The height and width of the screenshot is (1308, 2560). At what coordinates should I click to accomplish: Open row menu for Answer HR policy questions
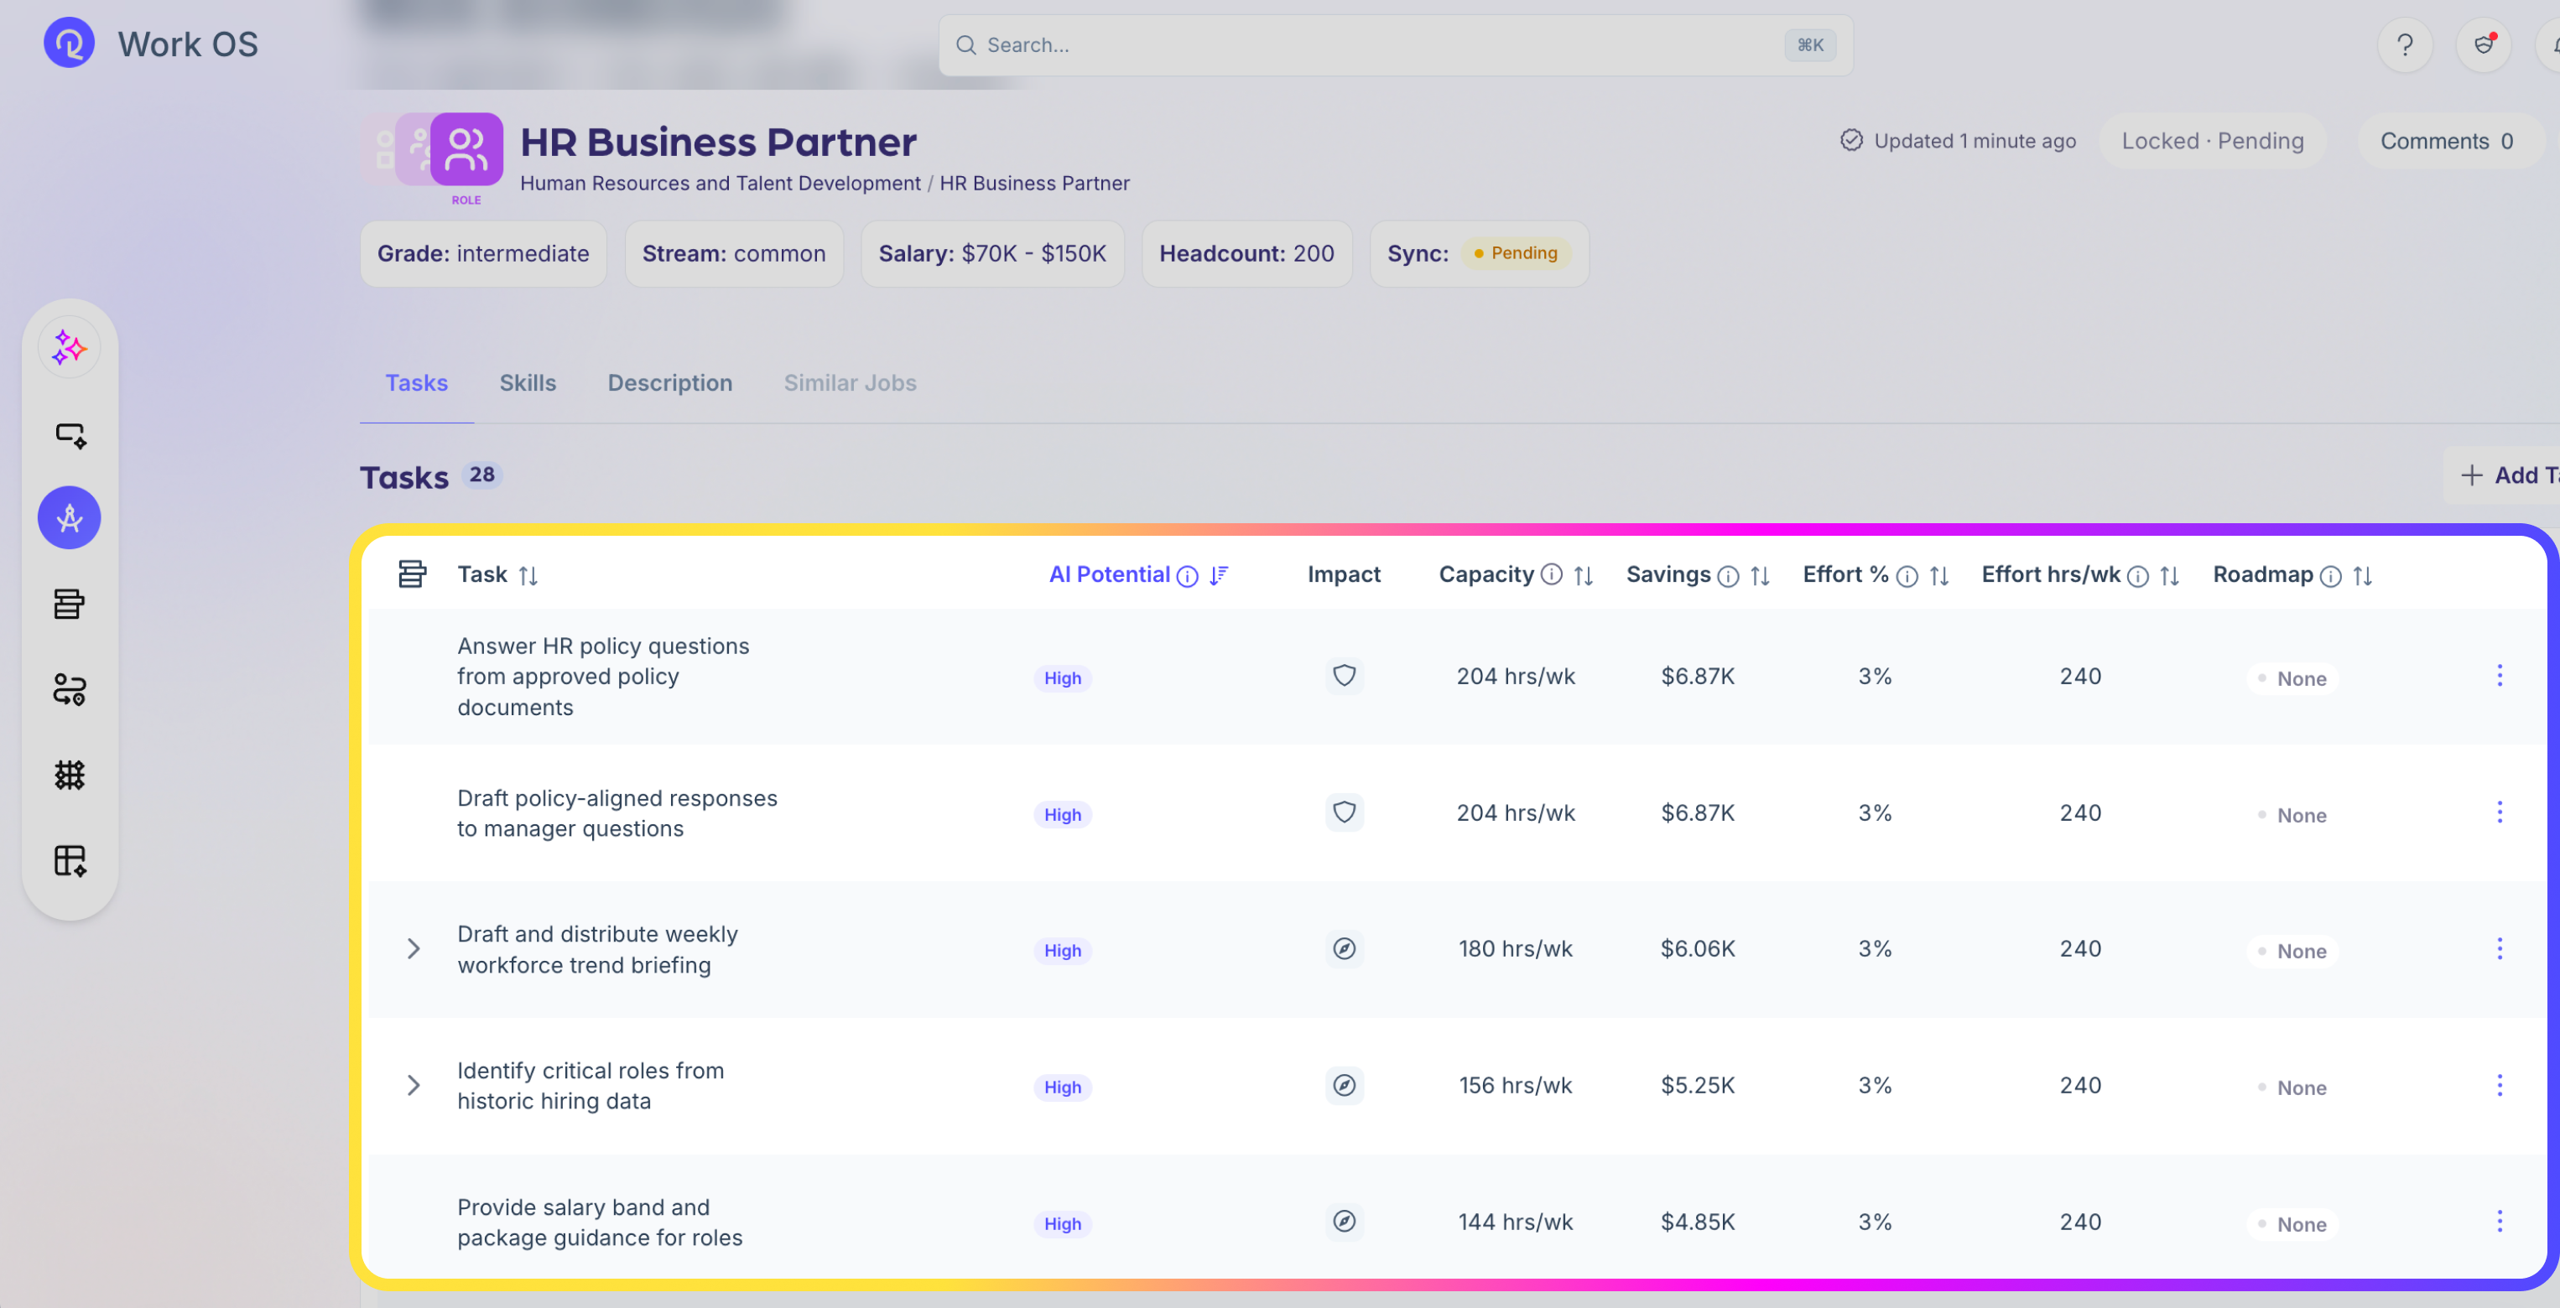[x=2499, y=675]
